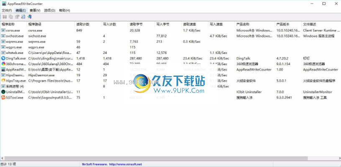Click the 9.3.0.2941 version cell
Image resolution: width=341 pixels, height=167 pixels.
pos(285,98)
